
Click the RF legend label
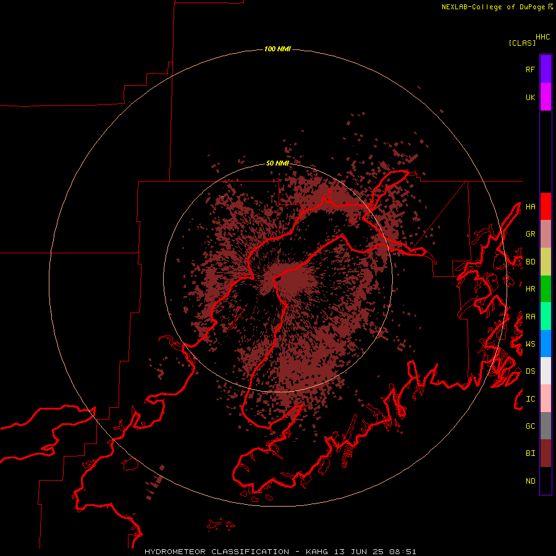tap(530, 69)
